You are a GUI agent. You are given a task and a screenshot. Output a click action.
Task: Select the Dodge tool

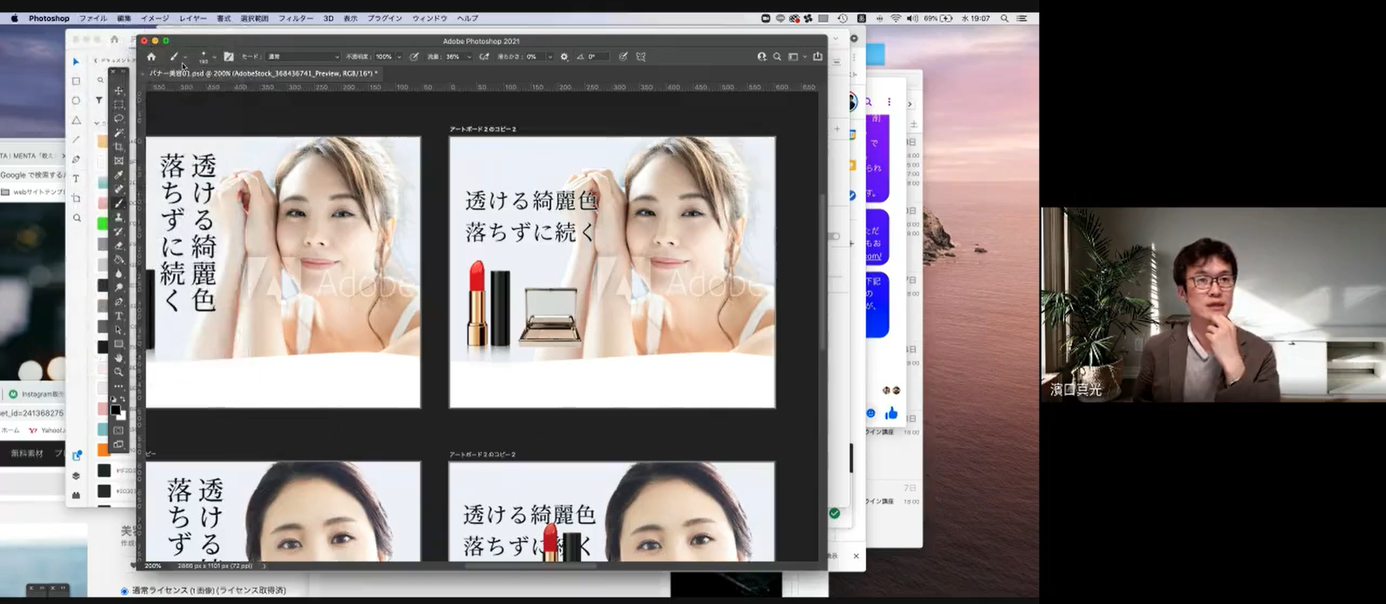tap(119, 288)
